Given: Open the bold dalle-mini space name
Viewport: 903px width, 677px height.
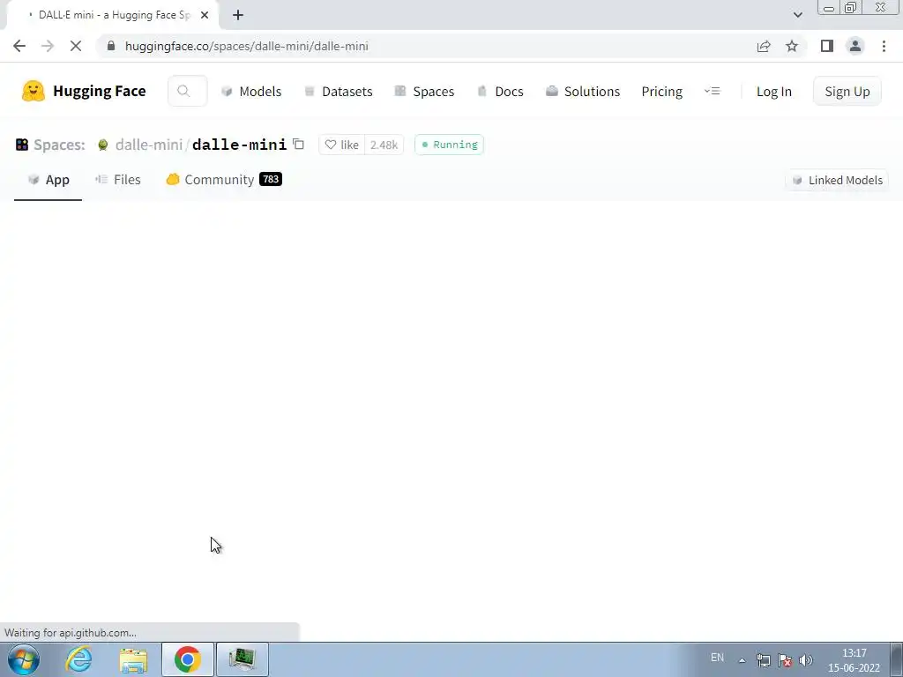Looking at the screenshot, I should 239,145.
